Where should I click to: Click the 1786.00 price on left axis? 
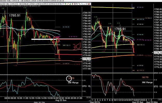coord(87,13)
